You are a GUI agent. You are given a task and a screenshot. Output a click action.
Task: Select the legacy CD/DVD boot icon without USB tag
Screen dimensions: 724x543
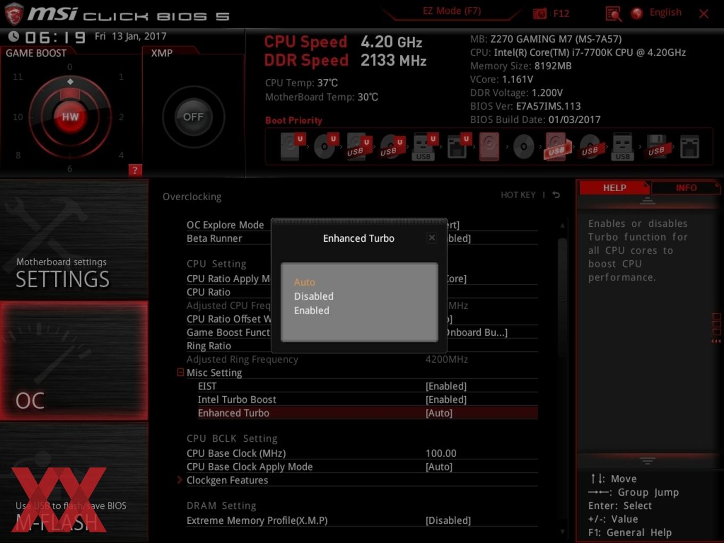pos(523,146)
